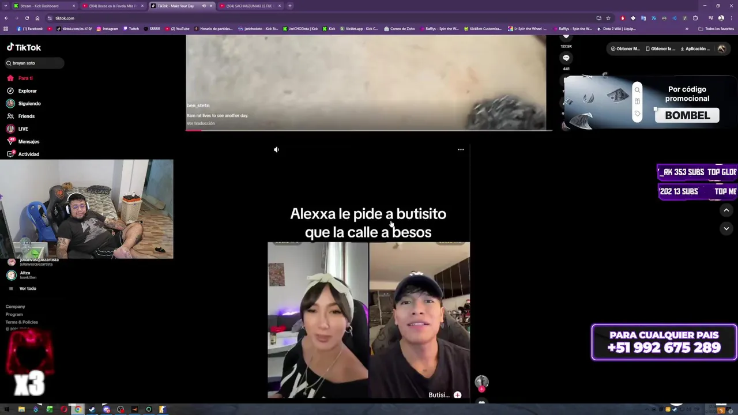The image size is (738, 415).
Task: Click the 'Terms & Policies' footer link
Action: point(22,322)
